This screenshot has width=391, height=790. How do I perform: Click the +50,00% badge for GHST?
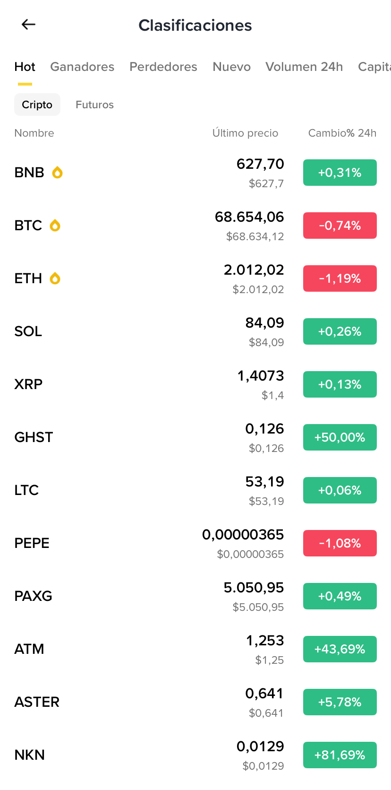340,437
